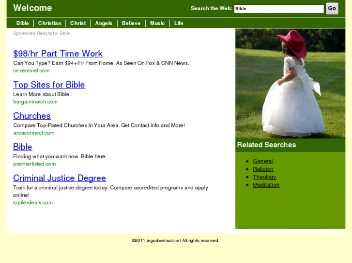The height and width of the screenshot is (263, 352).
Task: Click the Welcome page heading
Action: click(x=32, y=8)
